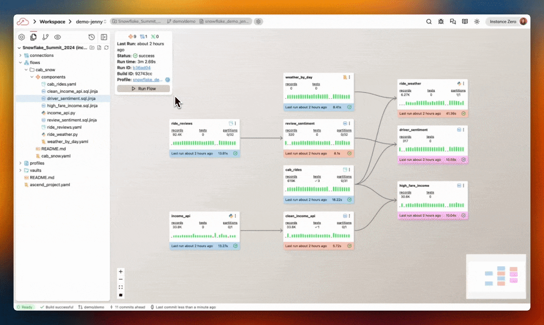Open Snowflake_Summit project breadcrumb chip

[136, 21]
